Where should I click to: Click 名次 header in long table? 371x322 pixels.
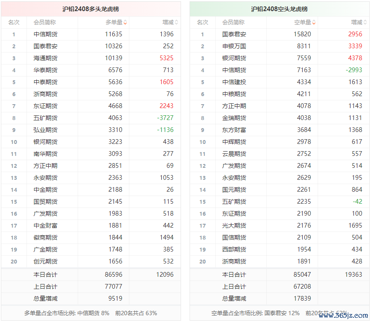click(14, 23)
